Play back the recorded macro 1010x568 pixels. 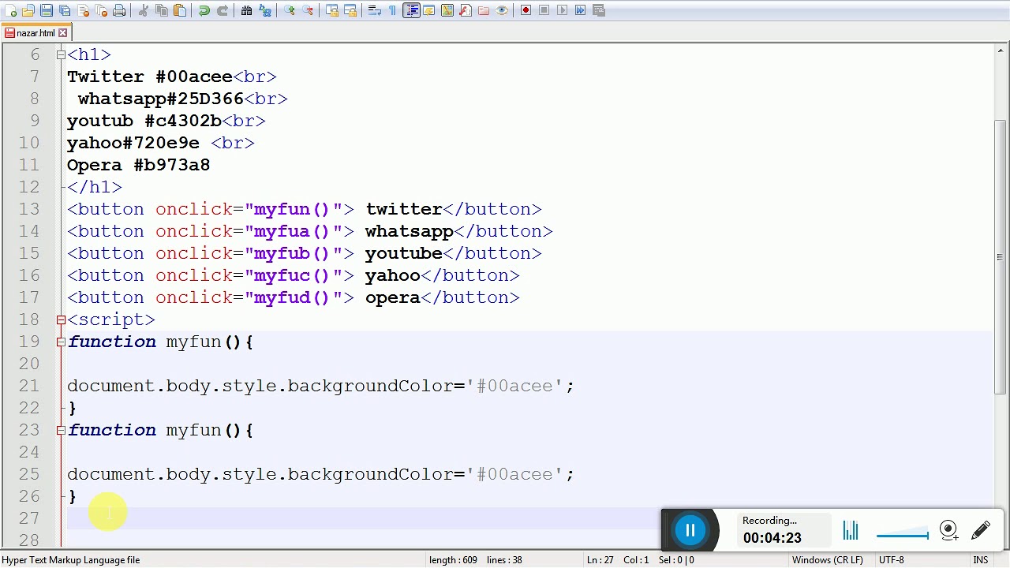pyautogui.click(x=563, y=10)
